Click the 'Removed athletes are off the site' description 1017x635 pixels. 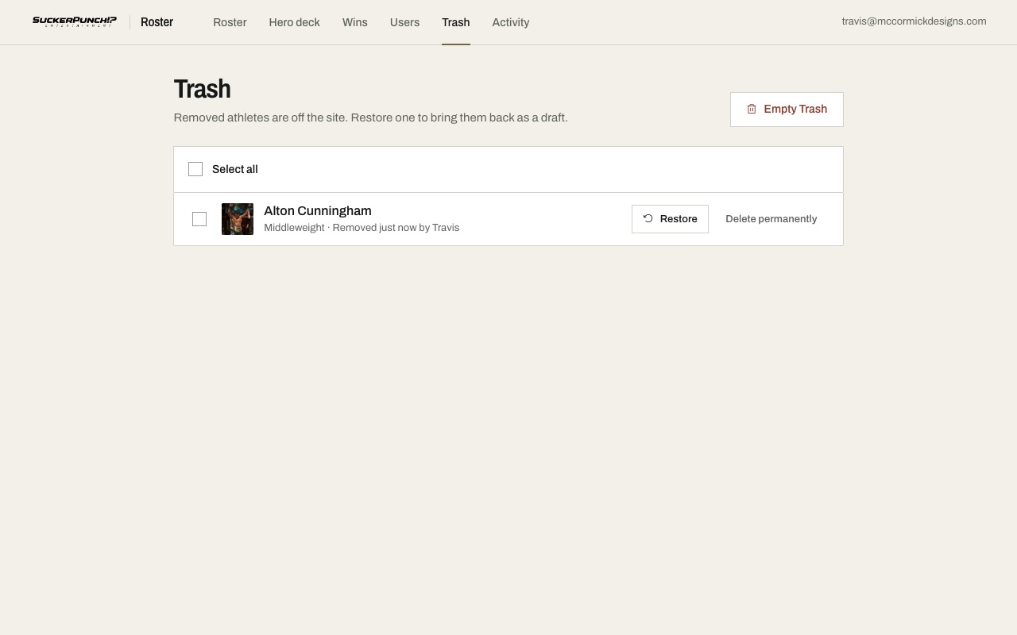370,117
